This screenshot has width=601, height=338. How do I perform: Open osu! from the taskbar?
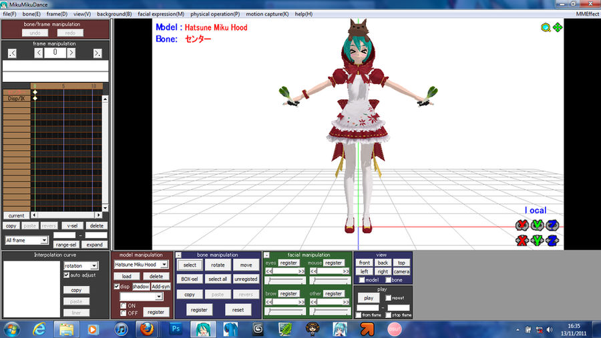pyautogui.click(x=394, y=329)
